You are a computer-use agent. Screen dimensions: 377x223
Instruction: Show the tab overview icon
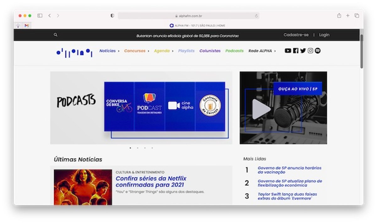pos(357,15)
